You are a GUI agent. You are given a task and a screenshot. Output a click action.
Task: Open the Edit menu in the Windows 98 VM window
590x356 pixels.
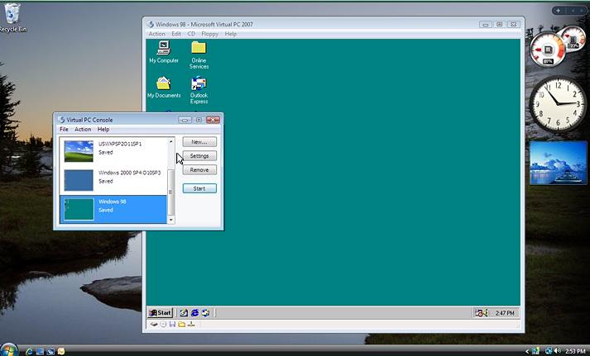pos(176,34)
